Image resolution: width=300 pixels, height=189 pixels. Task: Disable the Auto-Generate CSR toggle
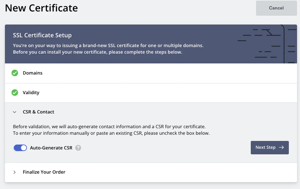(20, 148)
